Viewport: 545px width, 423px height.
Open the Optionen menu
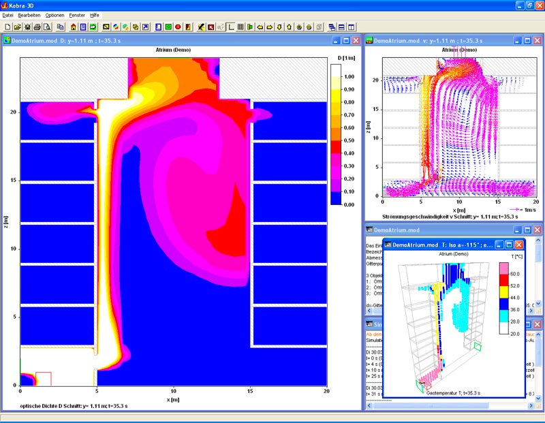point(54,15)
